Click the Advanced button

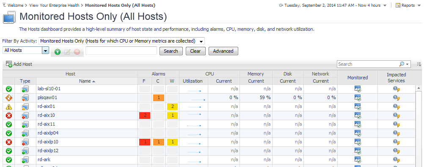223,51
